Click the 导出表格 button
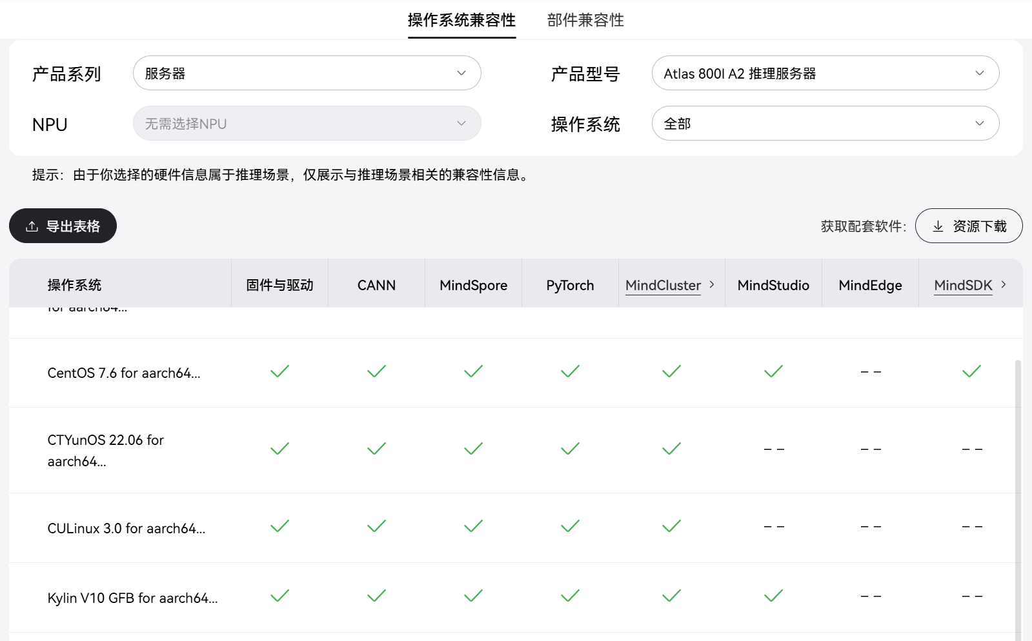The width and height of the screenshot is (1032, 641). (63, 226)
